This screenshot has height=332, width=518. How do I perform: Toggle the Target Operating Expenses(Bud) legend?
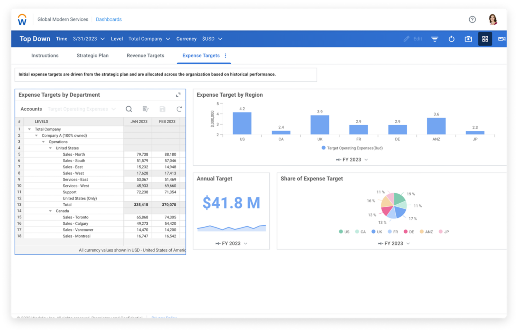tap(352, 148)
